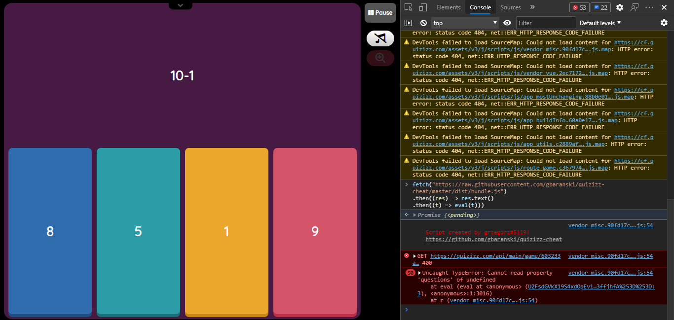Screen dimensions: 674x320
Task: Click the 22 issues badge
Action: point(600,7)
